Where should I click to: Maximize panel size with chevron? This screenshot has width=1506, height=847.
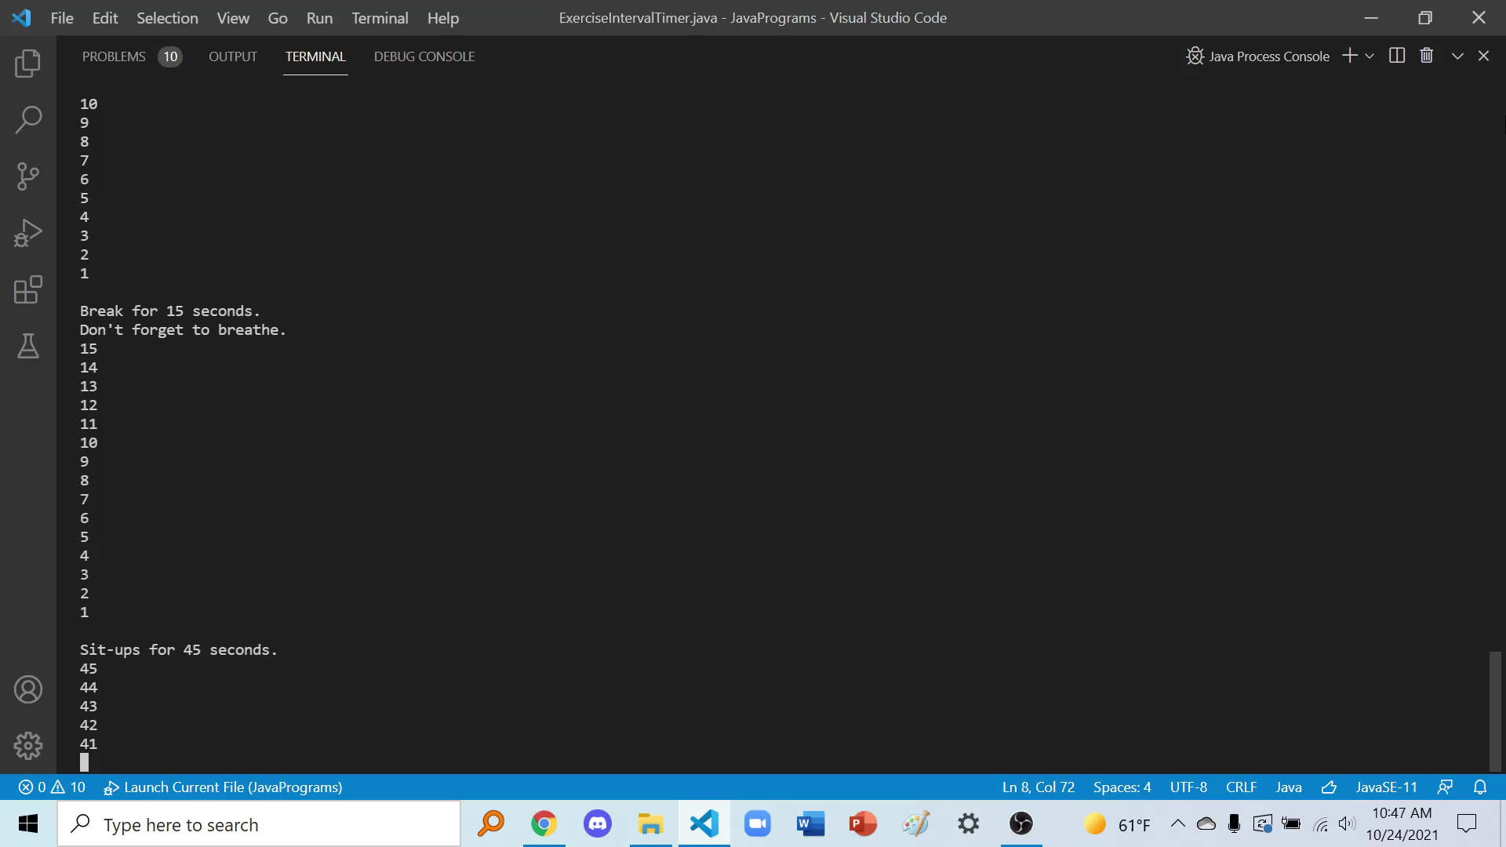point(1457,56)
